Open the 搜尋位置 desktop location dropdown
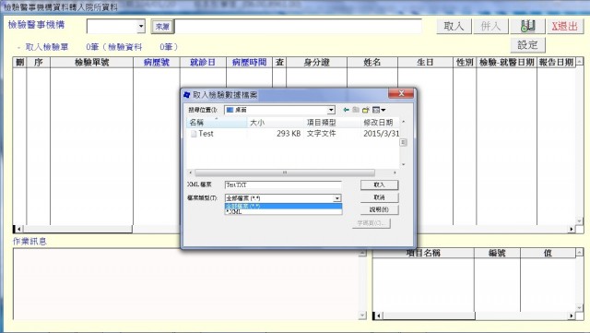The image size is (590, 333). point(331,110)
